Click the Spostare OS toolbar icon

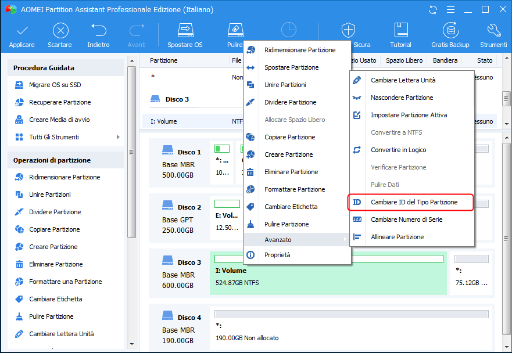pos(185,30)
